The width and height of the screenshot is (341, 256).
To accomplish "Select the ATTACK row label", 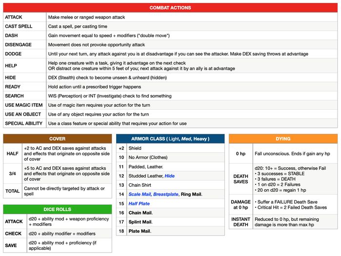I will click(14, 17).
